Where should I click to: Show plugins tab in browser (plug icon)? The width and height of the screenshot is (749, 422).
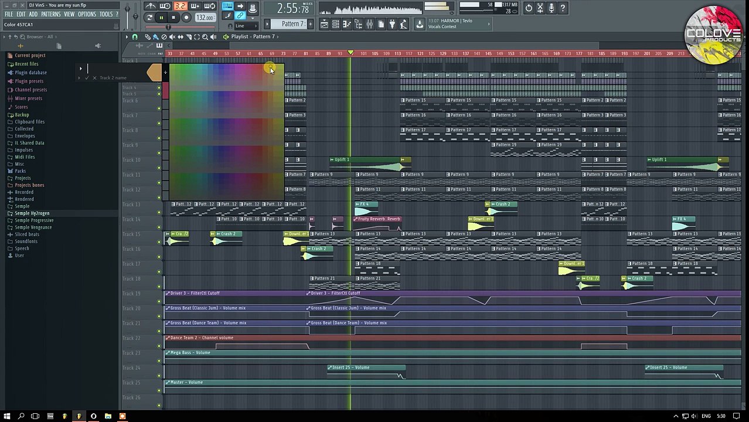point(98,46)
